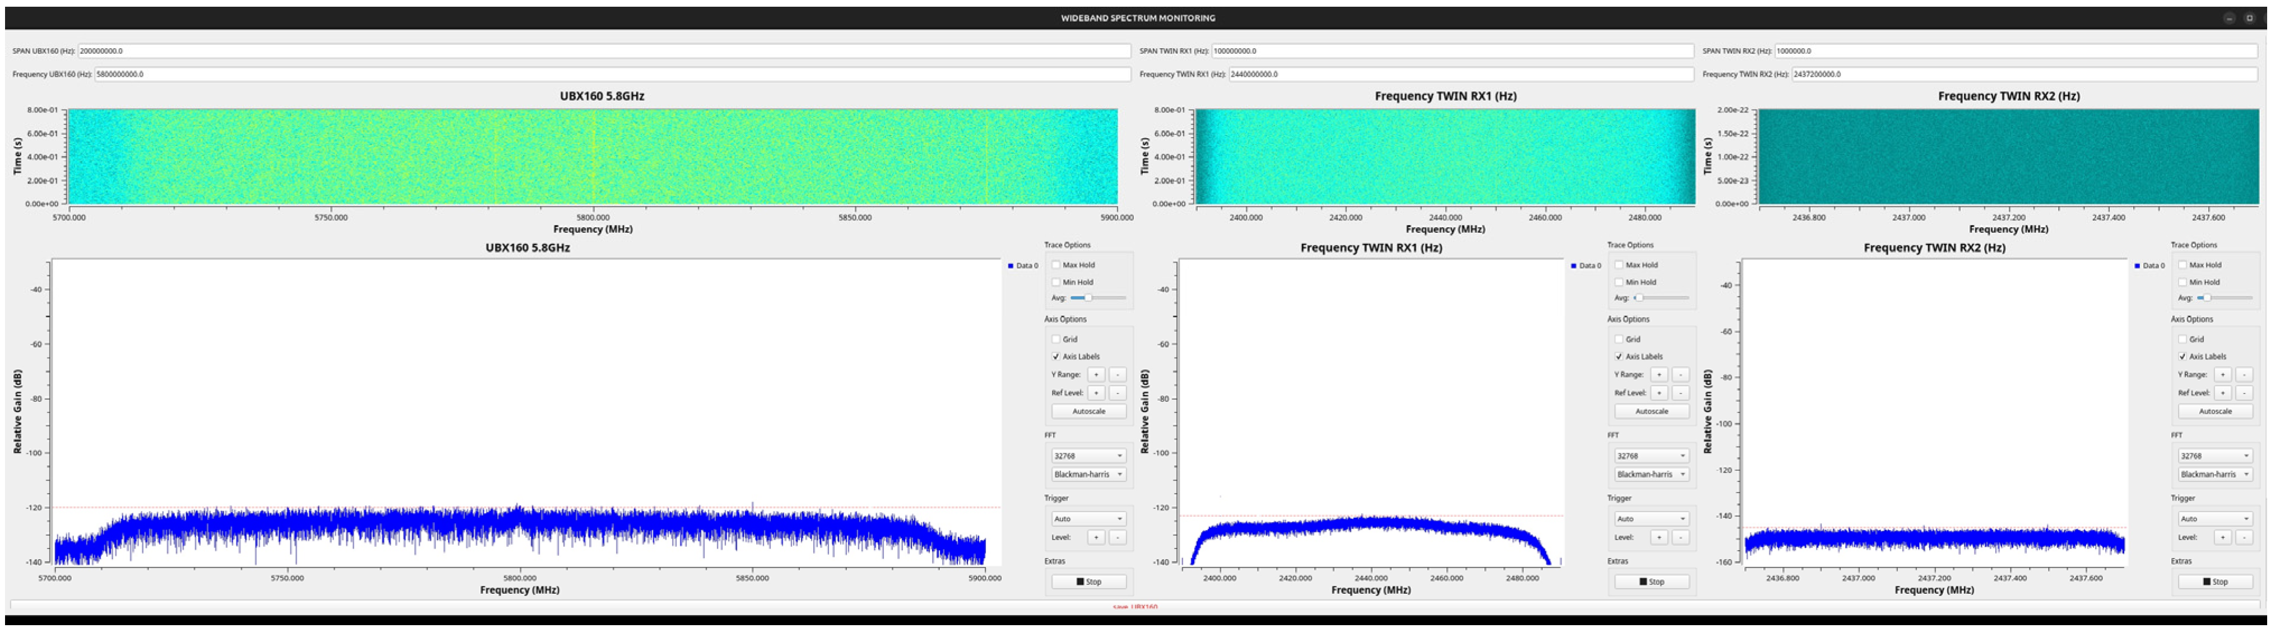Open UBX160 FFT size 32768 dropdown

[1088, 457]
